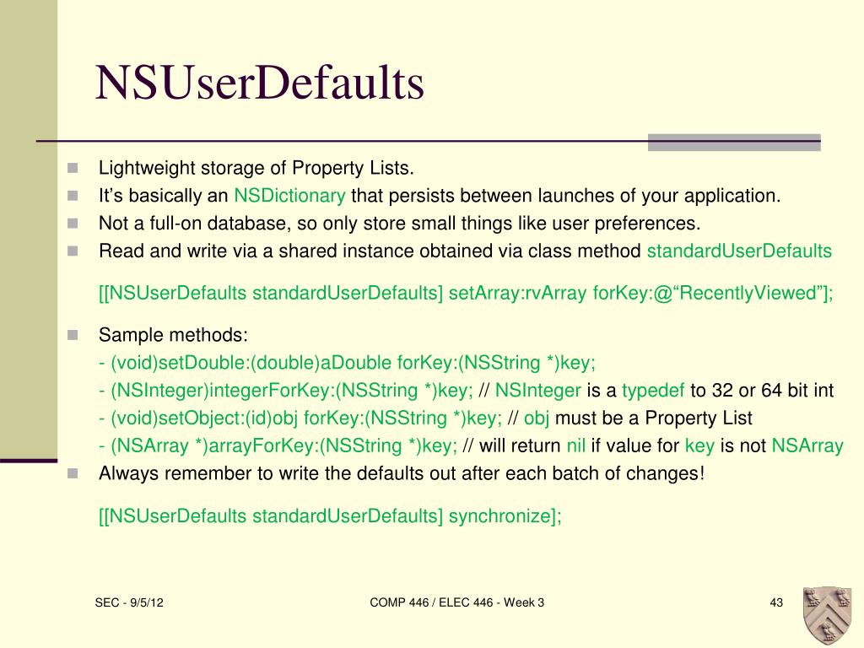Viewport: 864px width, 648px height.
Task: Click the NSUserDefaults slide title
Action: click(x=260, y=83)
